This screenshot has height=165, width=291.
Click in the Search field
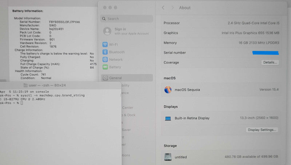pyautogui.click(x=127, y=19)
